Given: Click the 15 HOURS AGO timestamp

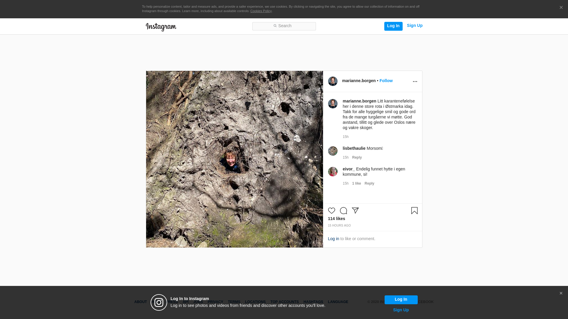Looking at the screenshot, I should pyautogui.click(x=339, y=226).
